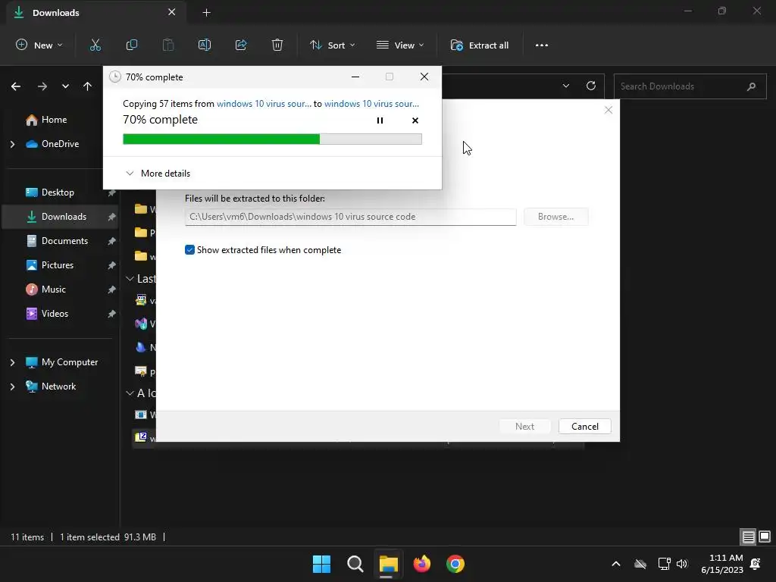Expand Network tree node
776x582 pixels.
coord(12,386)
